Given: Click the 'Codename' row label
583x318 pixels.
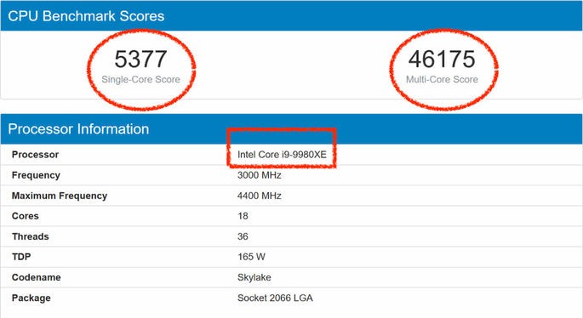Looking at the screenshot, I should point(36,277).
